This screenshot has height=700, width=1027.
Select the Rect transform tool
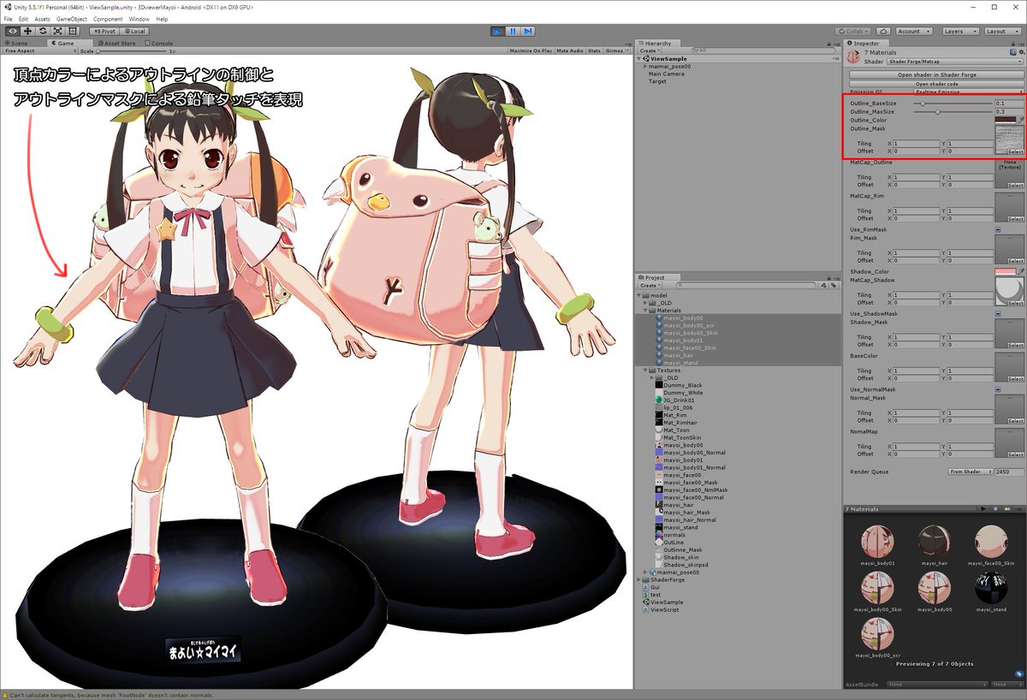point(72,31)
